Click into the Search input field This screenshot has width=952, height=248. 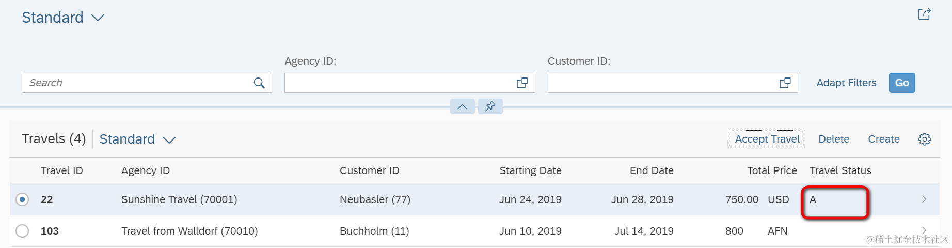coord(137,83)
